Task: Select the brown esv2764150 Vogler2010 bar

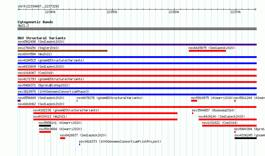Action: click(x=63, y=51)
